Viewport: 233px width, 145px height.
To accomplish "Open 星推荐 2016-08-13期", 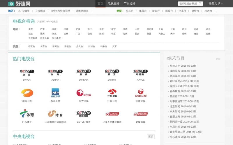I will coord(182,96).
